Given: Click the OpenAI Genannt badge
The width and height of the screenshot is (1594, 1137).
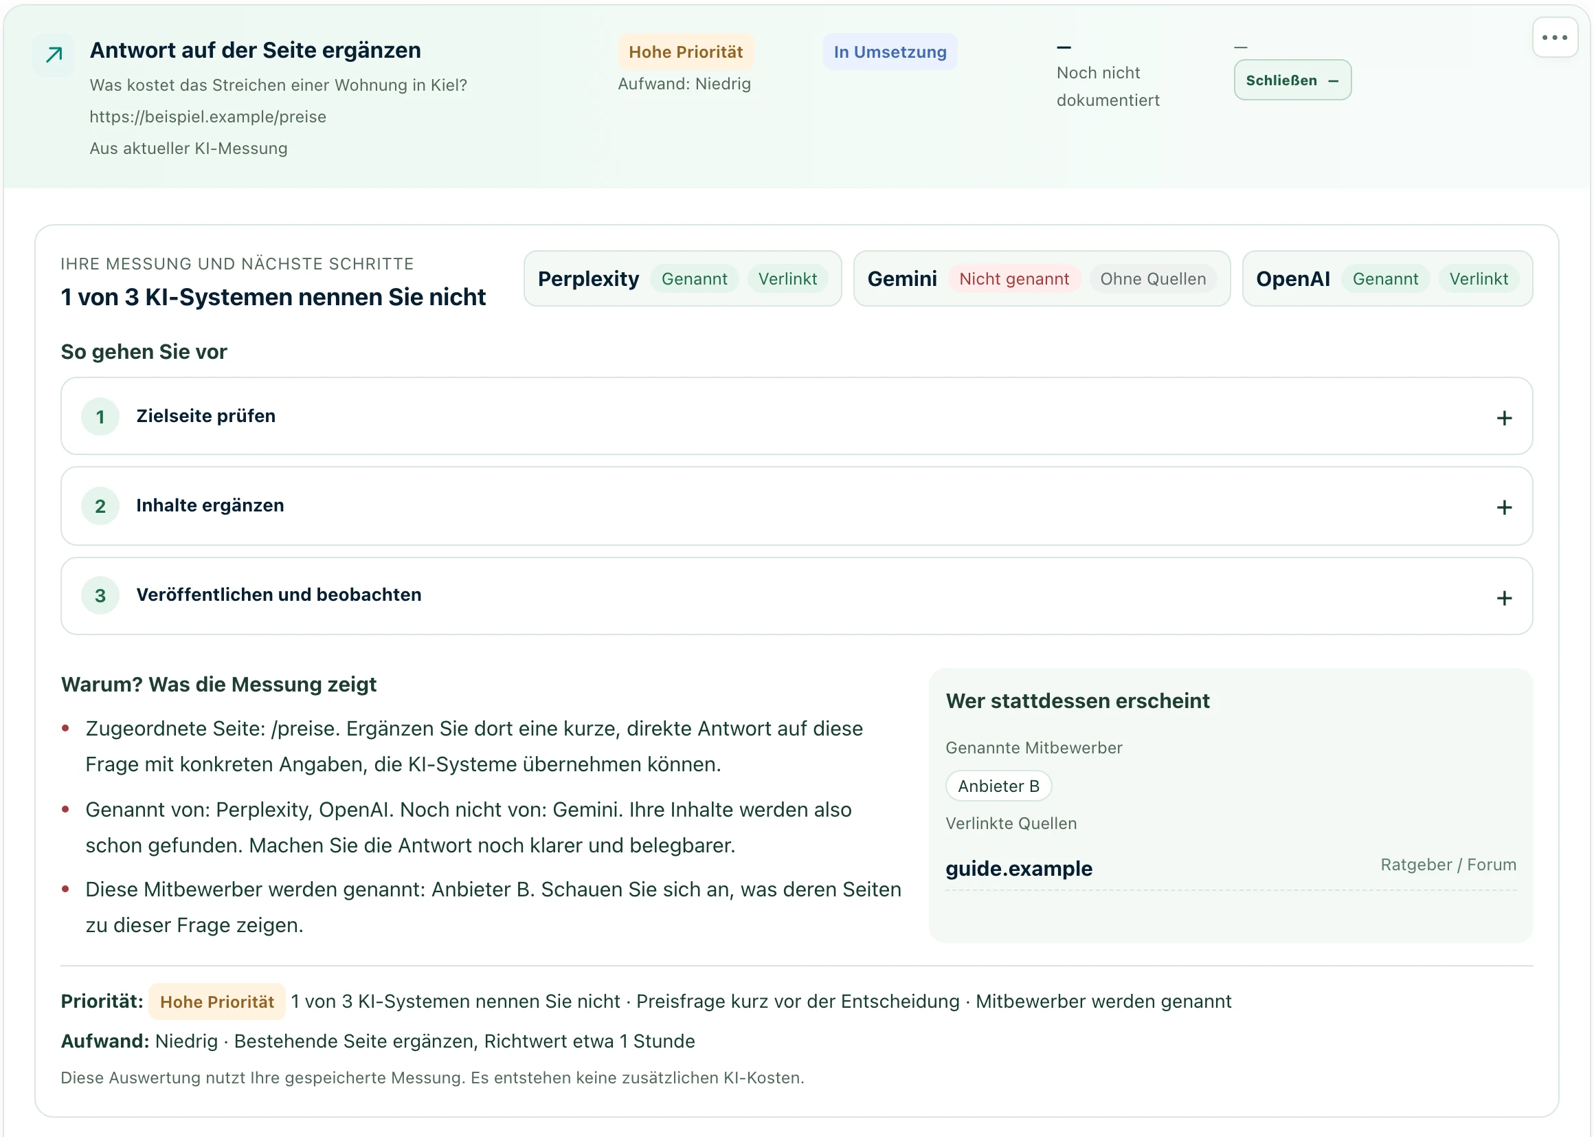Looking at the screenshot, I should point(1384,278).
